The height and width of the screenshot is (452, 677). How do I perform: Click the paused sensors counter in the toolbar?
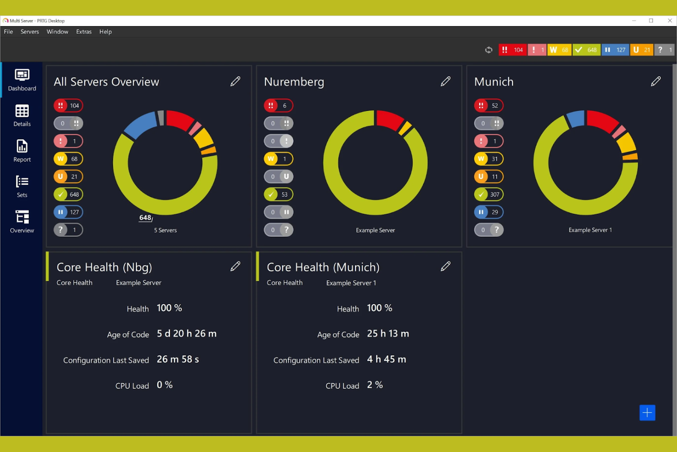615,49
